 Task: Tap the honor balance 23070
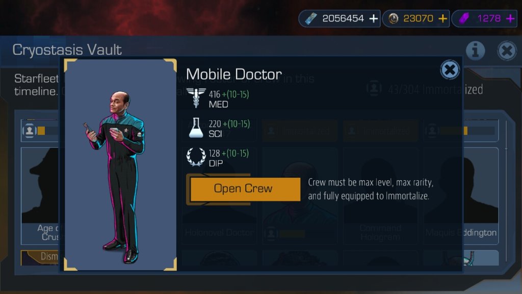pyautogui.click(x=418, y=18)
